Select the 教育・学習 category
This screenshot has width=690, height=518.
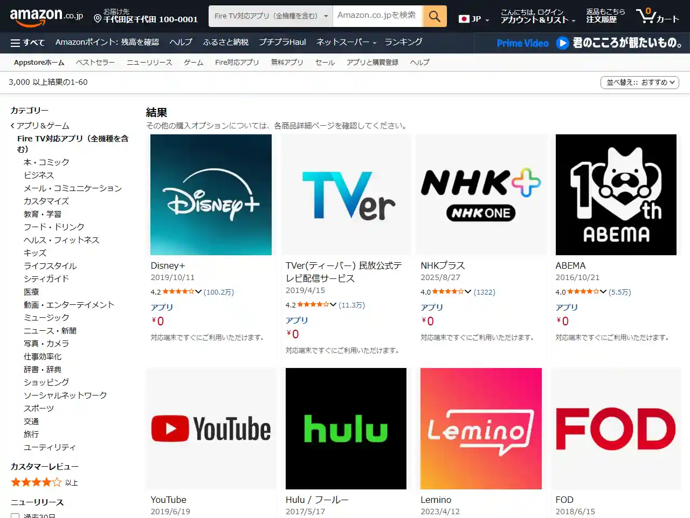coord(43,214)
